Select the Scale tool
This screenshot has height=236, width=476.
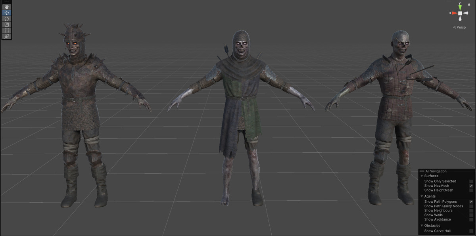click(x=7, y=25)
